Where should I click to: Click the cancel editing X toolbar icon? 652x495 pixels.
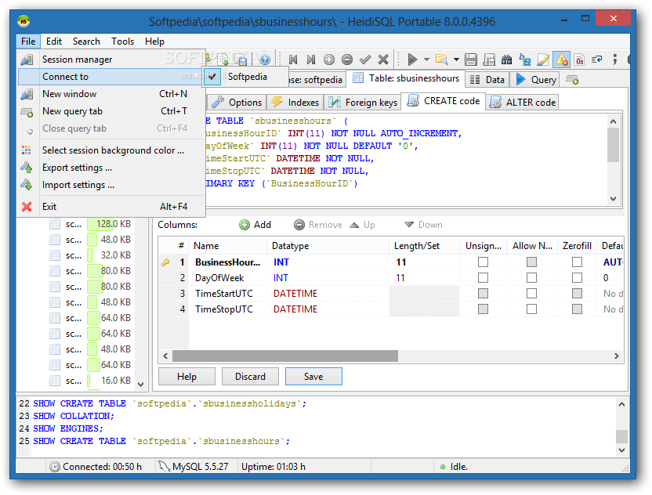(383, 60)
